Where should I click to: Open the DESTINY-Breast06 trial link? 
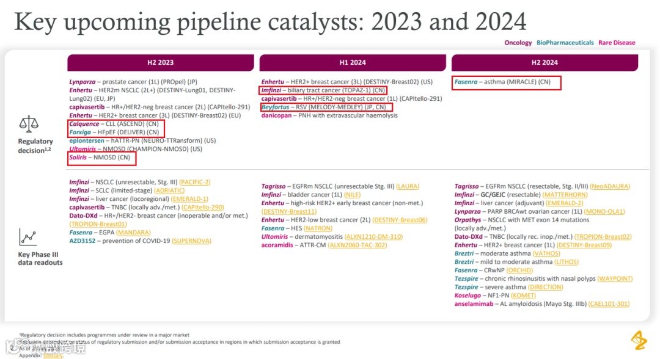coord(400,220)
